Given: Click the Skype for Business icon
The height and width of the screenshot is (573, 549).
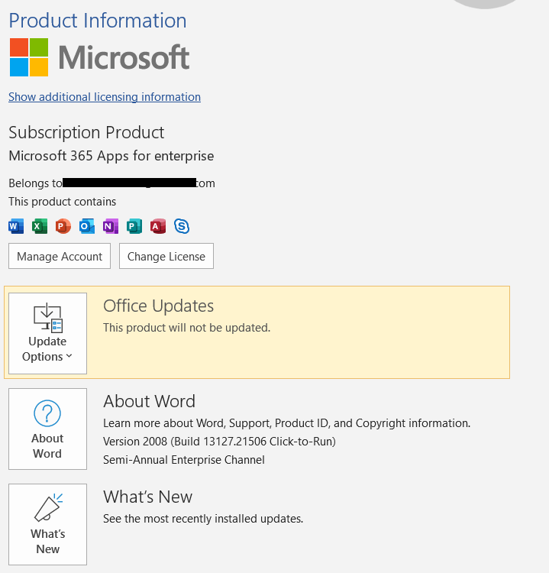Looking at the screenshot, I should [x=182, y=226].
